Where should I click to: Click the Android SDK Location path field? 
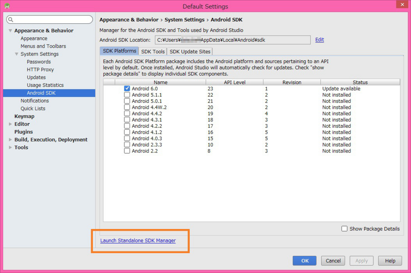pos(233,40)
